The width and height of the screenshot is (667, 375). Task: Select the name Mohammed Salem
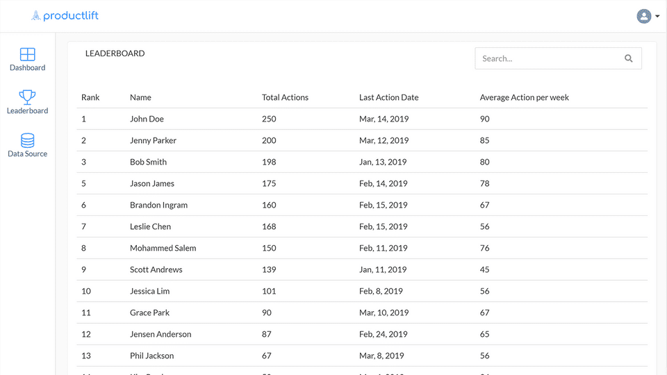(x=163, y=249)
